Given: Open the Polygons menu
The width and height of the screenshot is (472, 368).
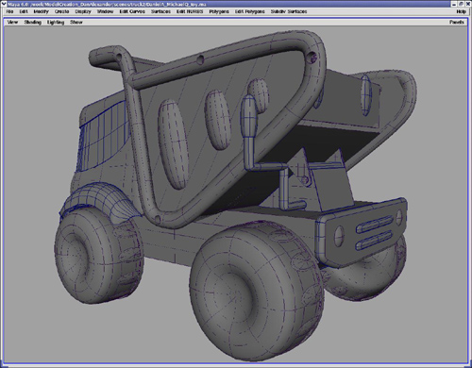Looking at the screenshot, I should (219, 11).
